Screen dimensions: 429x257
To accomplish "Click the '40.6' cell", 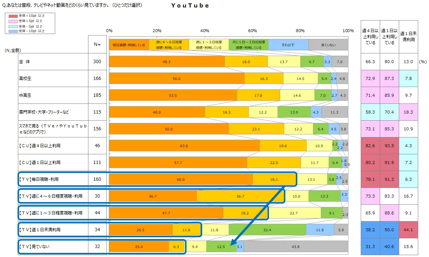I will click(389, 247).
